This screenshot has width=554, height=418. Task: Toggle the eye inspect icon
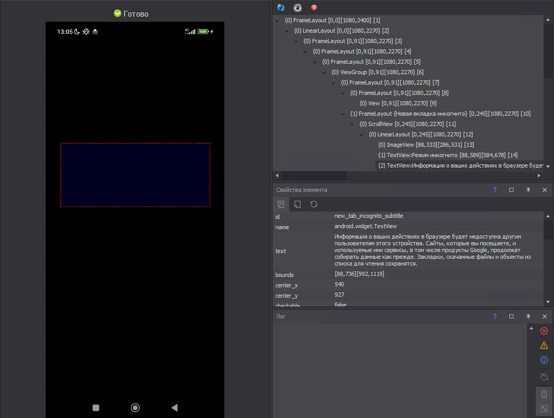pyautogui.click(x=297, y=8)
